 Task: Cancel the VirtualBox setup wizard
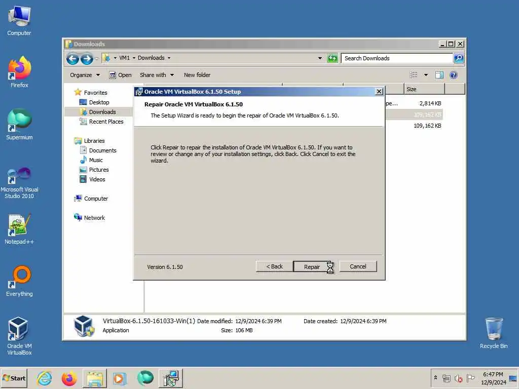pyautogui.click(x=358, y=266)
